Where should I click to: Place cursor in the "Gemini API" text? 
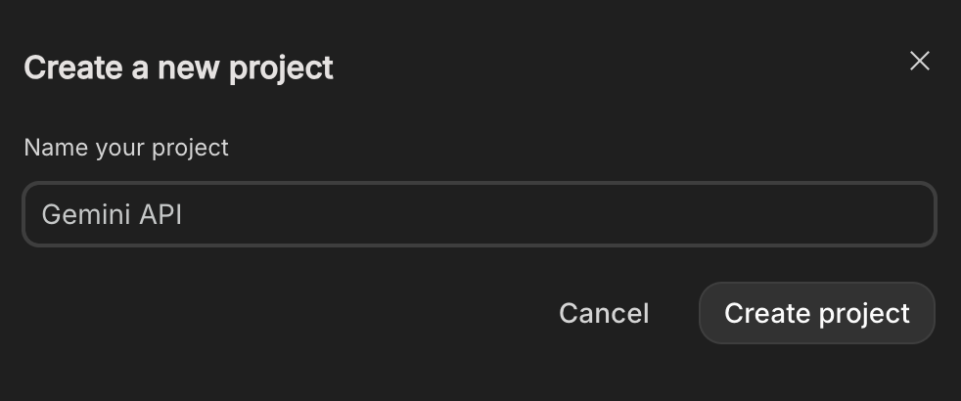click(x=112, y=214)
